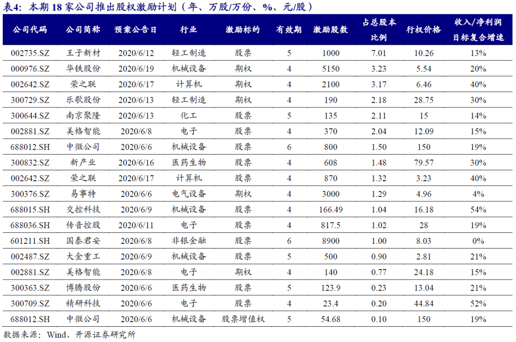Select company name 精研科技
The width and height of the screenshot is (516, 342).
tap(83, 303)
